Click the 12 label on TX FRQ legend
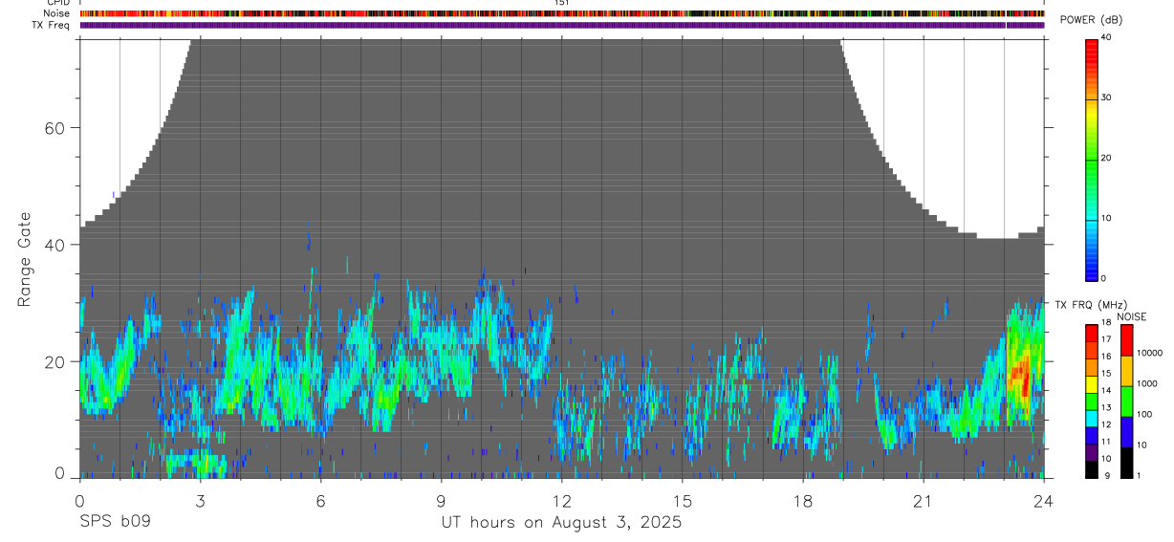 1106,425
